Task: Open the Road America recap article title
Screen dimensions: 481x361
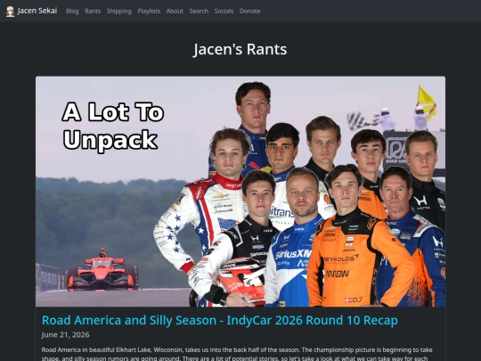Action: click(220, 320)
